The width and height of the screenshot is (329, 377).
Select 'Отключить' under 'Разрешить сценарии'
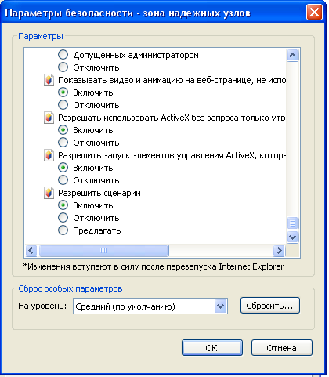[63, 218]
